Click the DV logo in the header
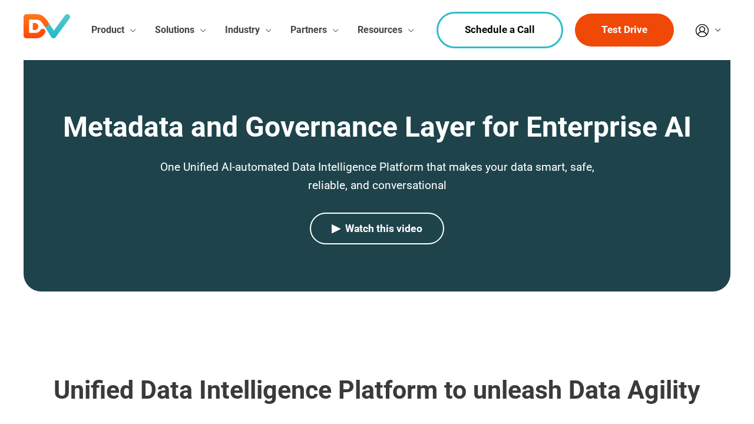The height and width of the screenshot is (424, 754). click(47, 26)
